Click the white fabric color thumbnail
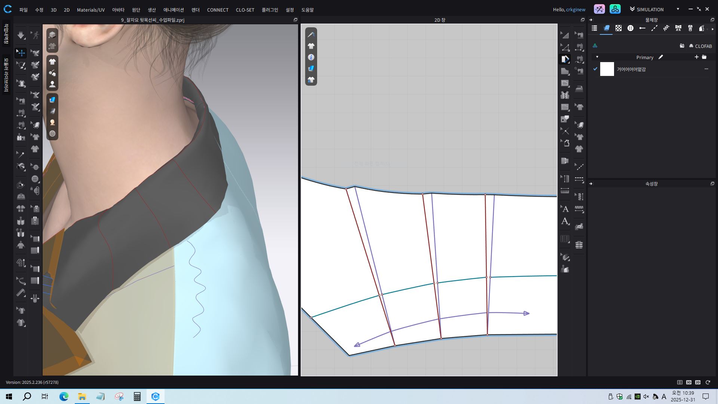The height and width of the screenshot is (404, 718). click(607, 69)
